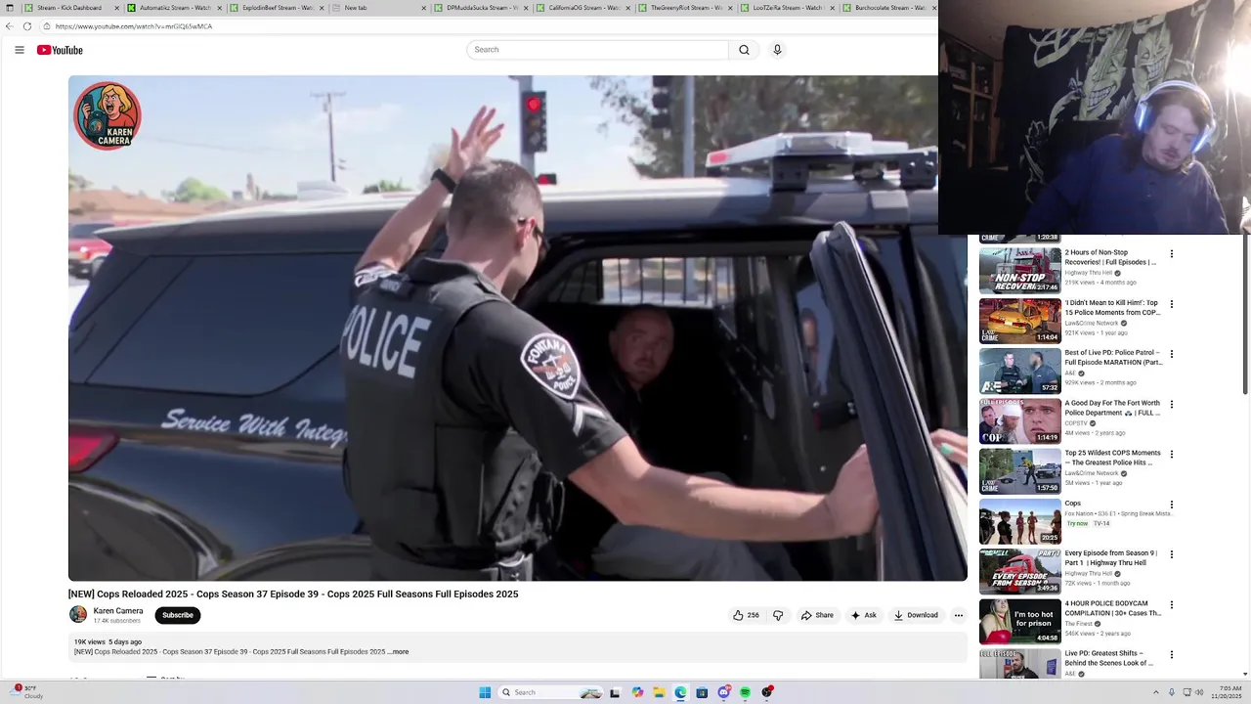Viewport: 1251px width, 704px height.
Task: Open the weather widget showing Cloudy
Action: 26,692
